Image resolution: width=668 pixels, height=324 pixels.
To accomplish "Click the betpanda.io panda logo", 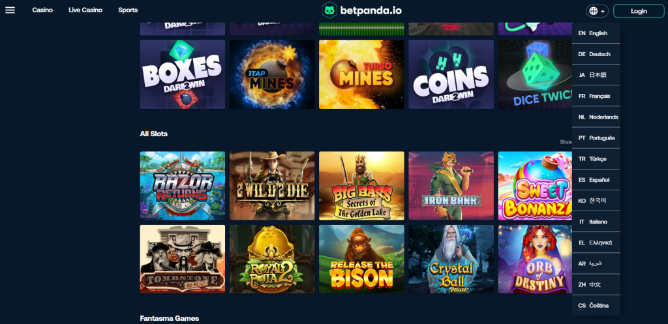I will point(361,10).
